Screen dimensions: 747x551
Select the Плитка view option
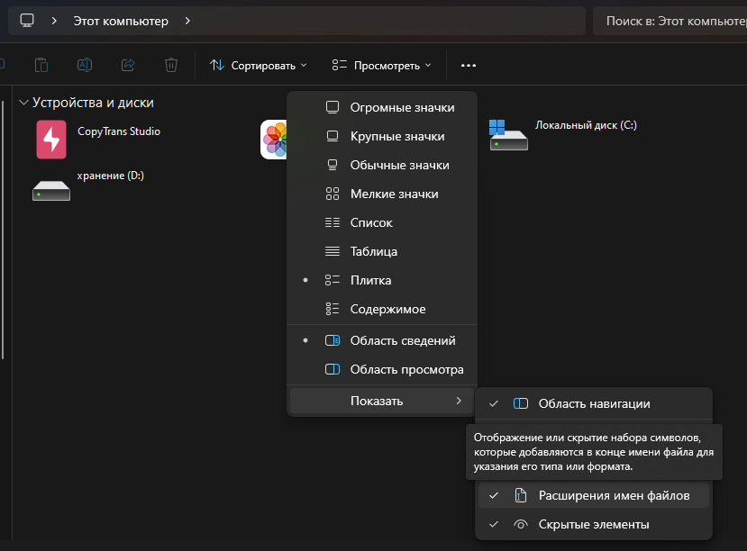[x=370, y=280]
